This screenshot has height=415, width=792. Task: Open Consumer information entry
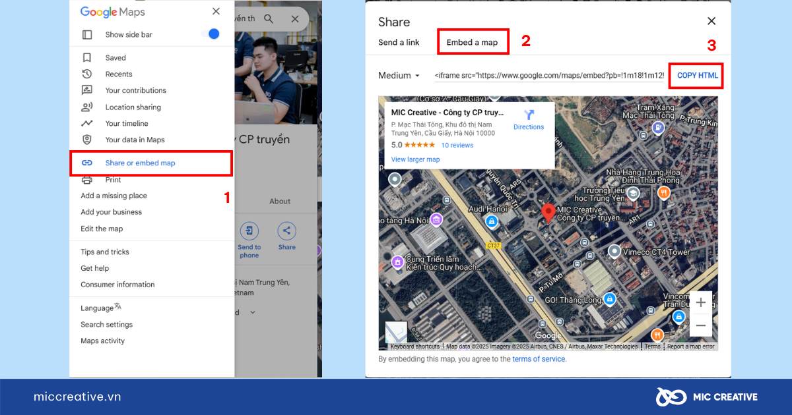coord(117,285)
